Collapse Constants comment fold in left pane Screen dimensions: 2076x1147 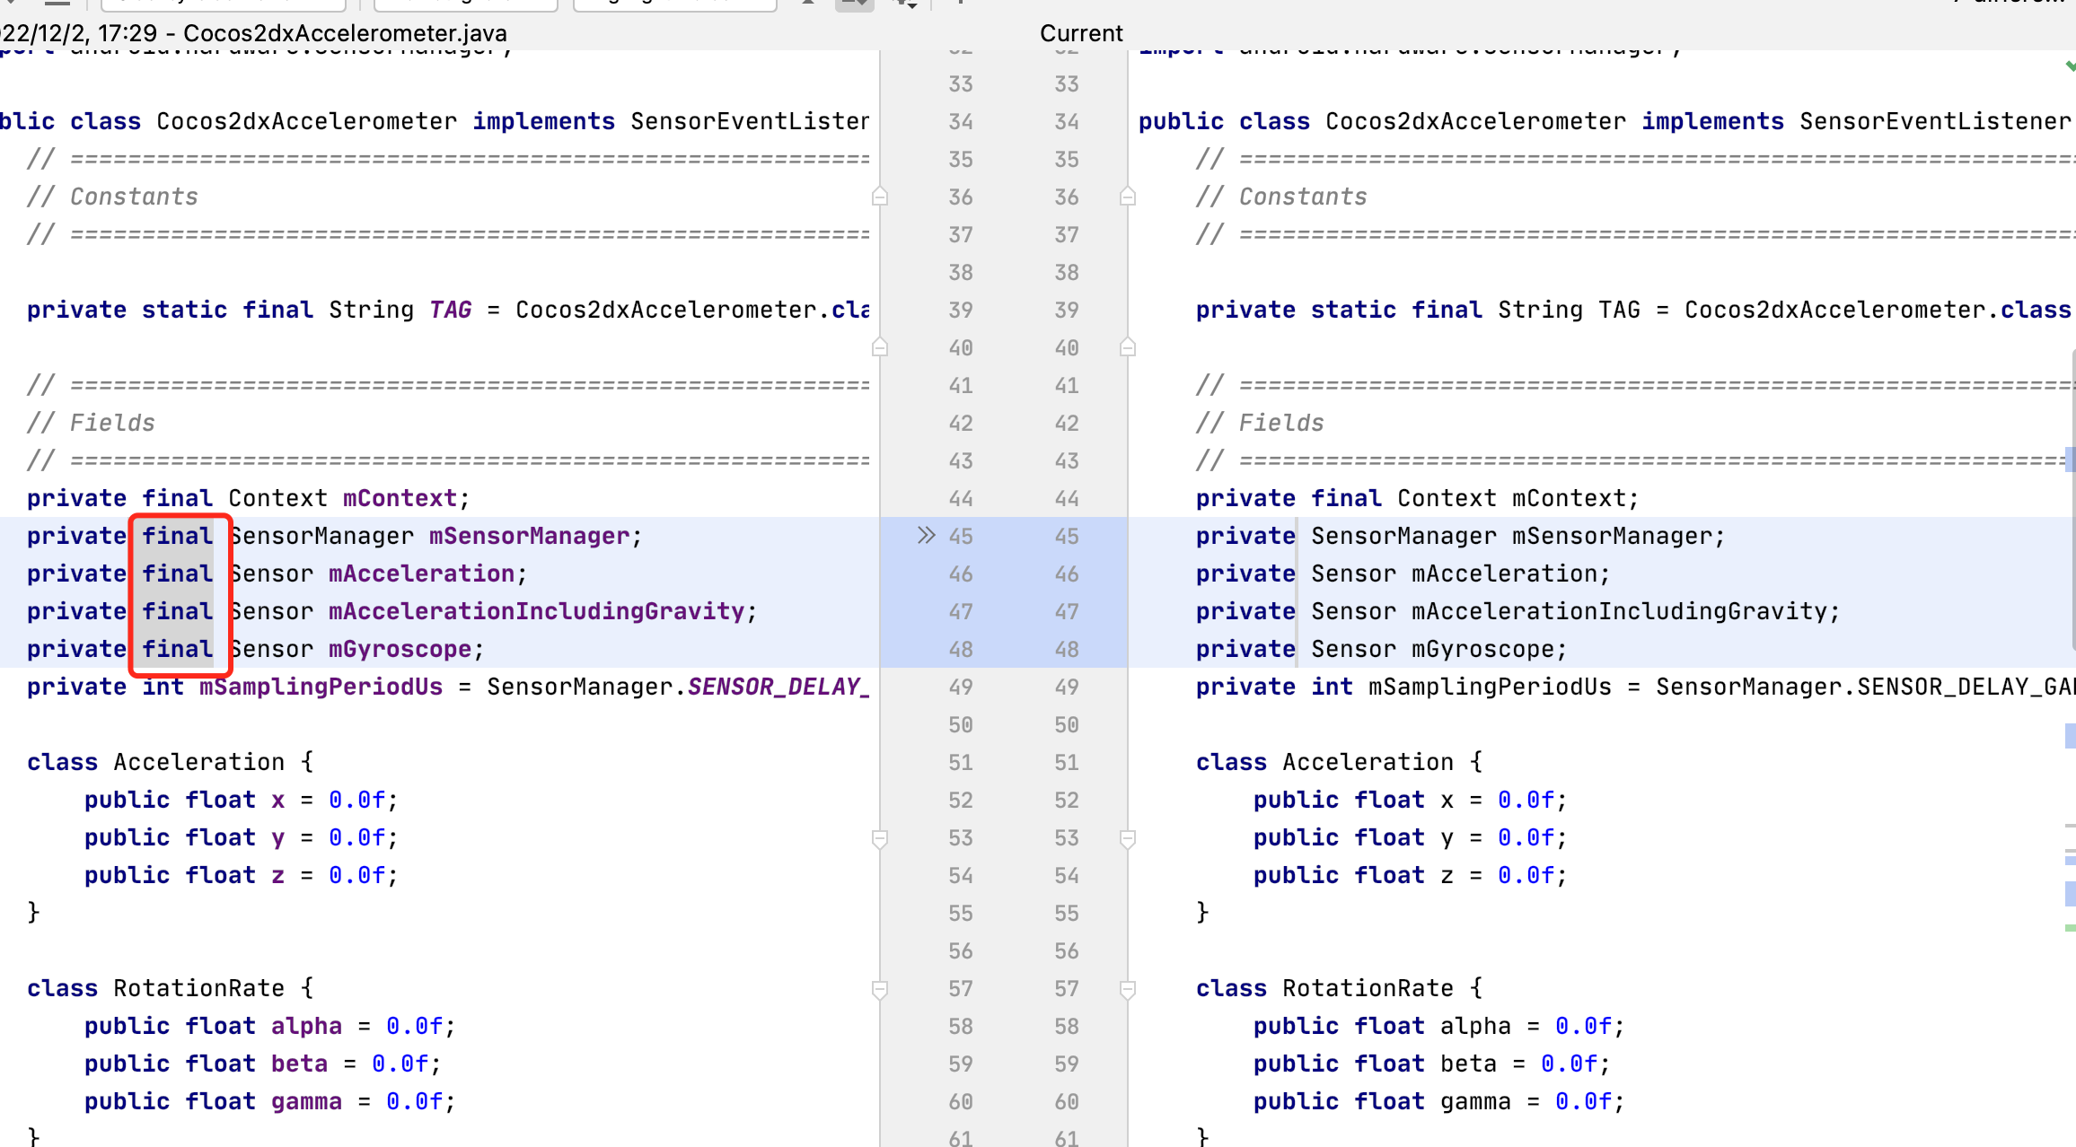(880, 197)
